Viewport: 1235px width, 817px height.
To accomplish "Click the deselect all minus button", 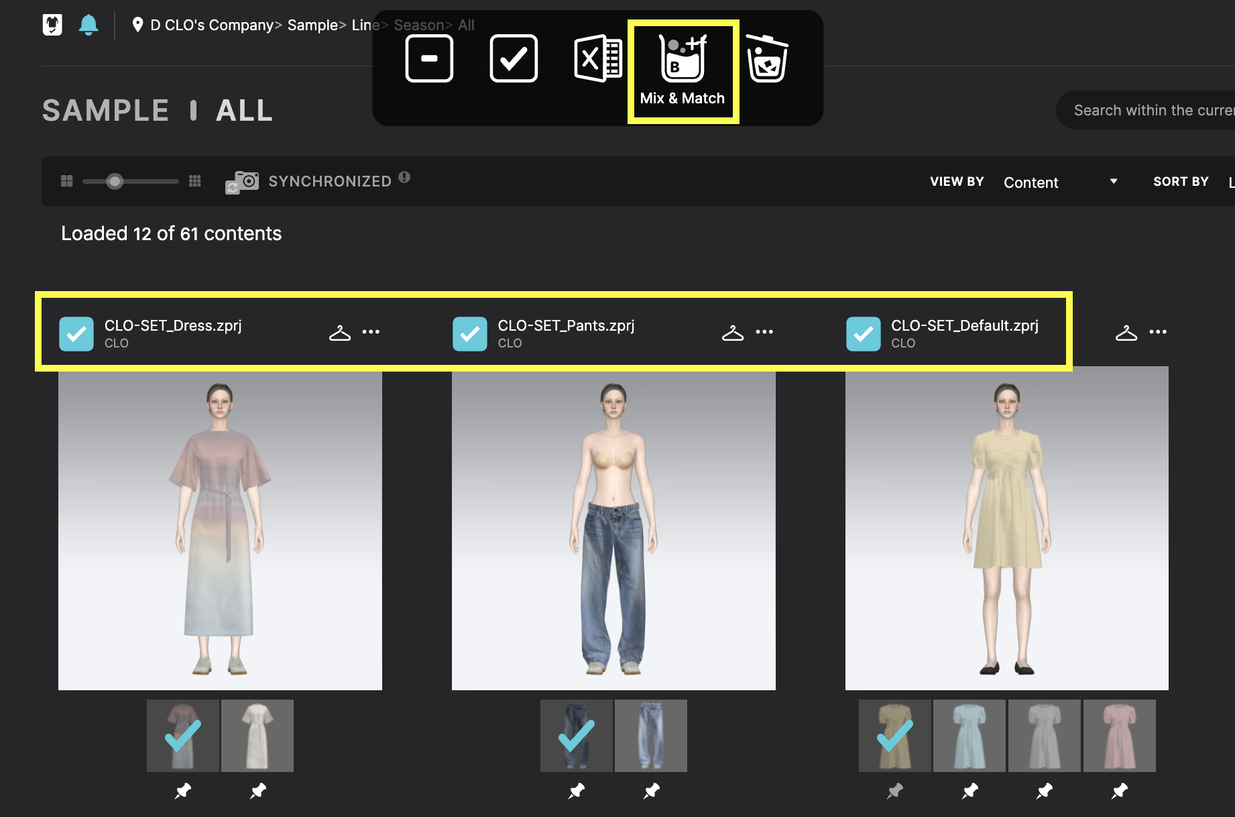I will pyautogui.click(x=429, y=58).
